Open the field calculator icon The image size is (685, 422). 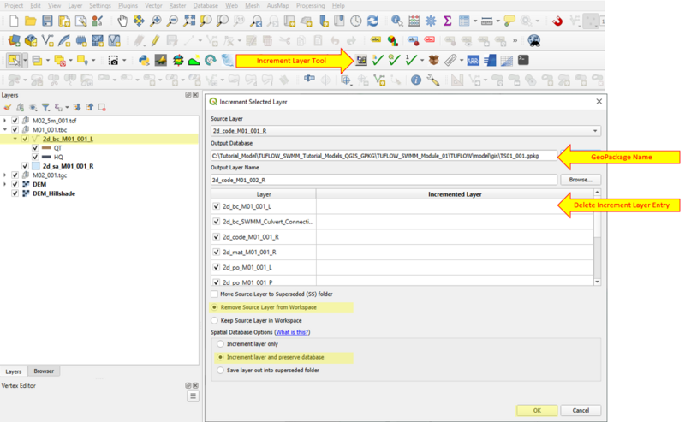(414, 21)
